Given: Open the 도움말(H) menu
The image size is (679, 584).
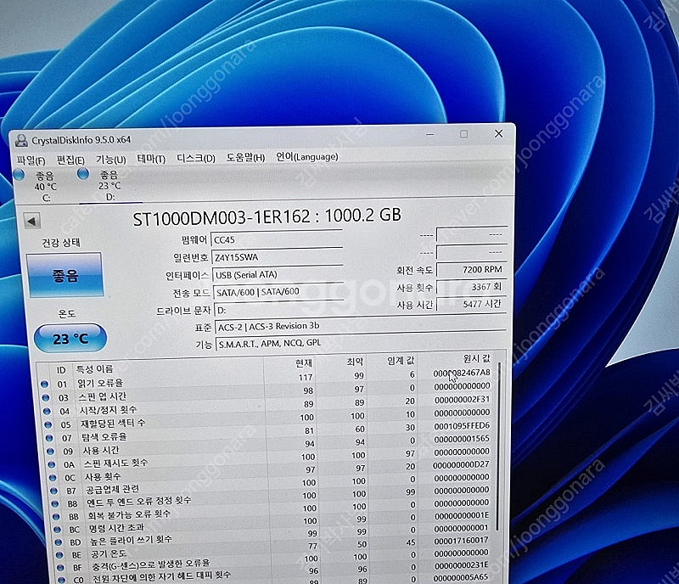Looking at the screenshot, I should click(x=245, y=158).
